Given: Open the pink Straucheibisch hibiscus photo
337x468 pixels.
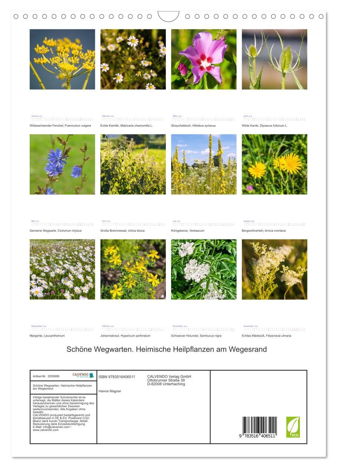Looking at the screenshot, I should tap(203, 59).
